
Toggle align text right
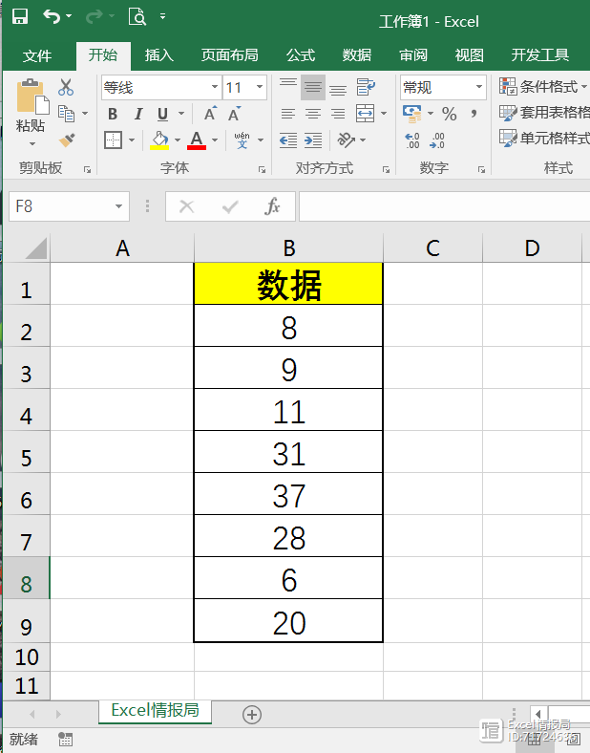338,114
